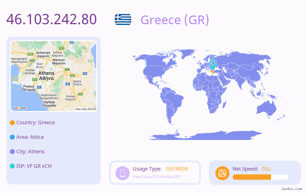Screen dimensions: 307x193
Task: Click the blue dot beside Area: Attica
Action: pos(12,137)
